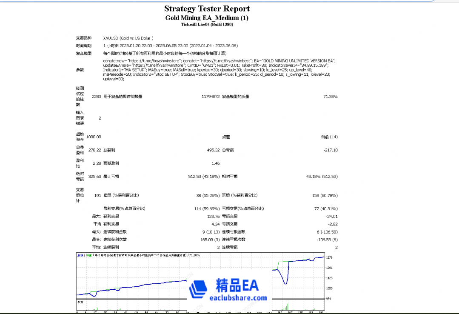Click the blue 余额 balance legend label

click(80, 255)
